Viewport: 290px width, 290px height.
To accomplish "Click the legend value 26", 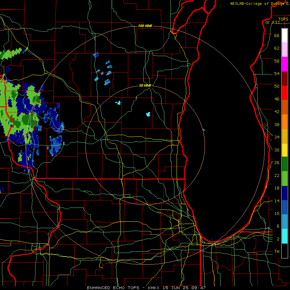I will pyautogui.click(x=277, y=163).
